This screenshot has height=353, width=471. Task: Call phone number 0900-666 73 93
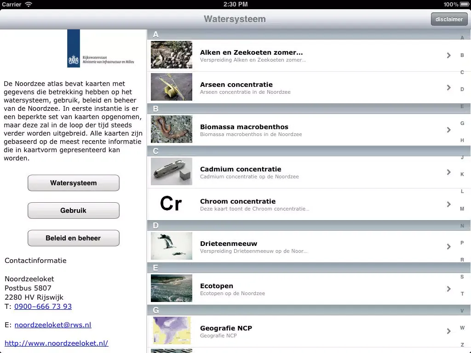coord(43,307)
